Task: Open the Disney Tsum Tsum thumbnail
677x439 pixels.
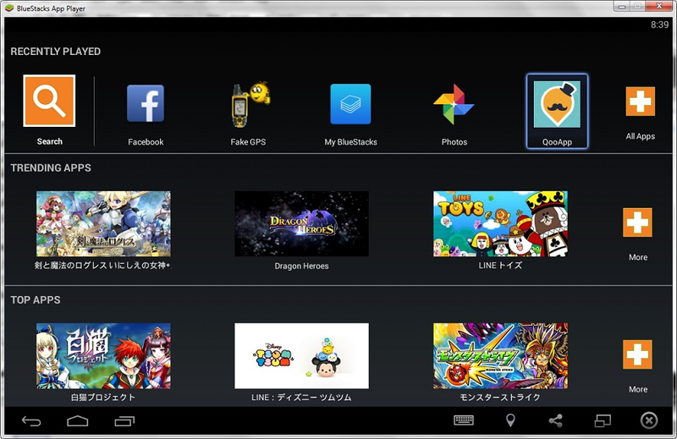Action: [x=301, y=356]
